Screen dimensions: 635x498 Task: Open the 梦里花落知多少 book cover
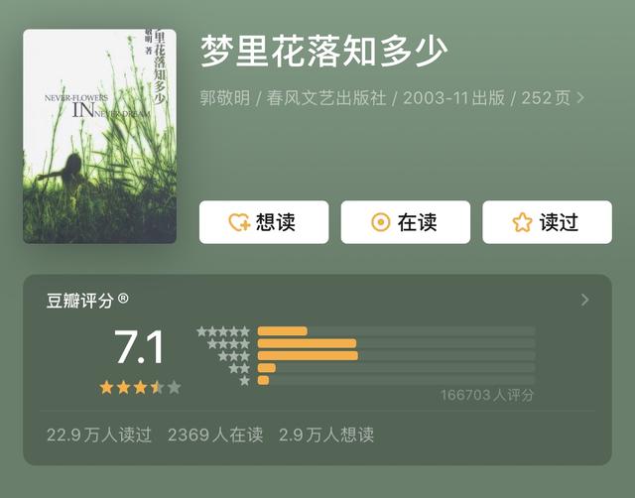(x=99, y=137)
